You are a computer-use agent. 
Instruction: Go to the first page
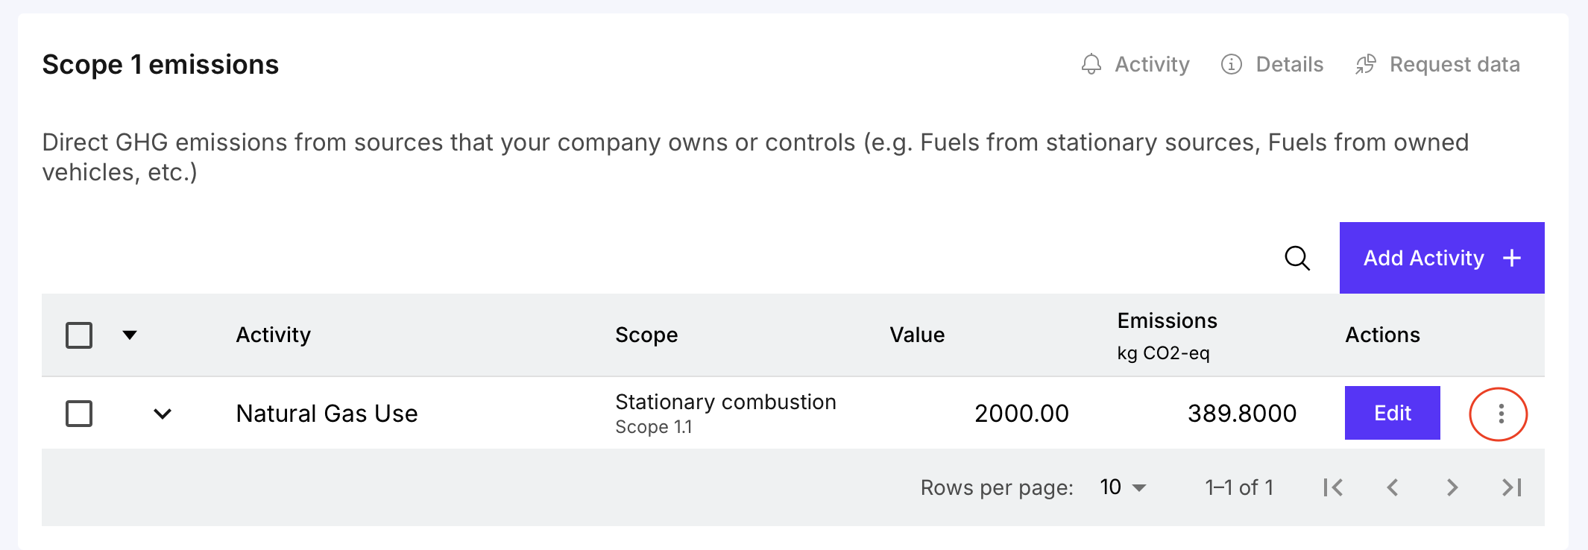tap(1333, 487)
